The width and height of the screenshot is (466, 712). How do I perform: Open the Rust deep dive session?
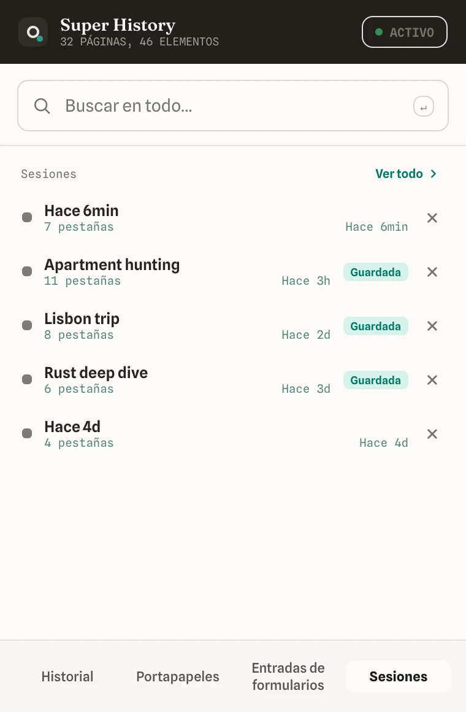click(96, 373)
